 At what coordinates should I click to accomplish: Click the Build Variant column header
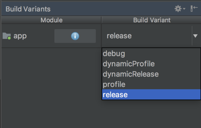click(x=152, y=20)
